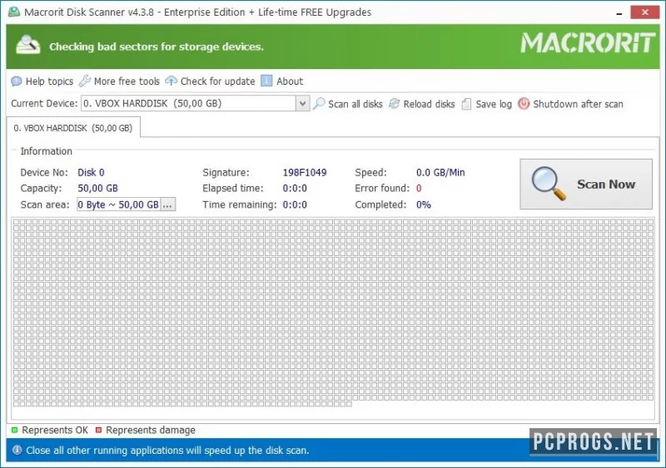Click Reload disks label
The height and width of the screenshot is (468, 666).
pos(429,104)
